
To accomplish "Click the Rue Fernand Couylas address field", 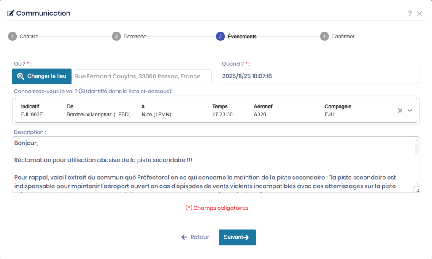I will click(x=142, y=76).
